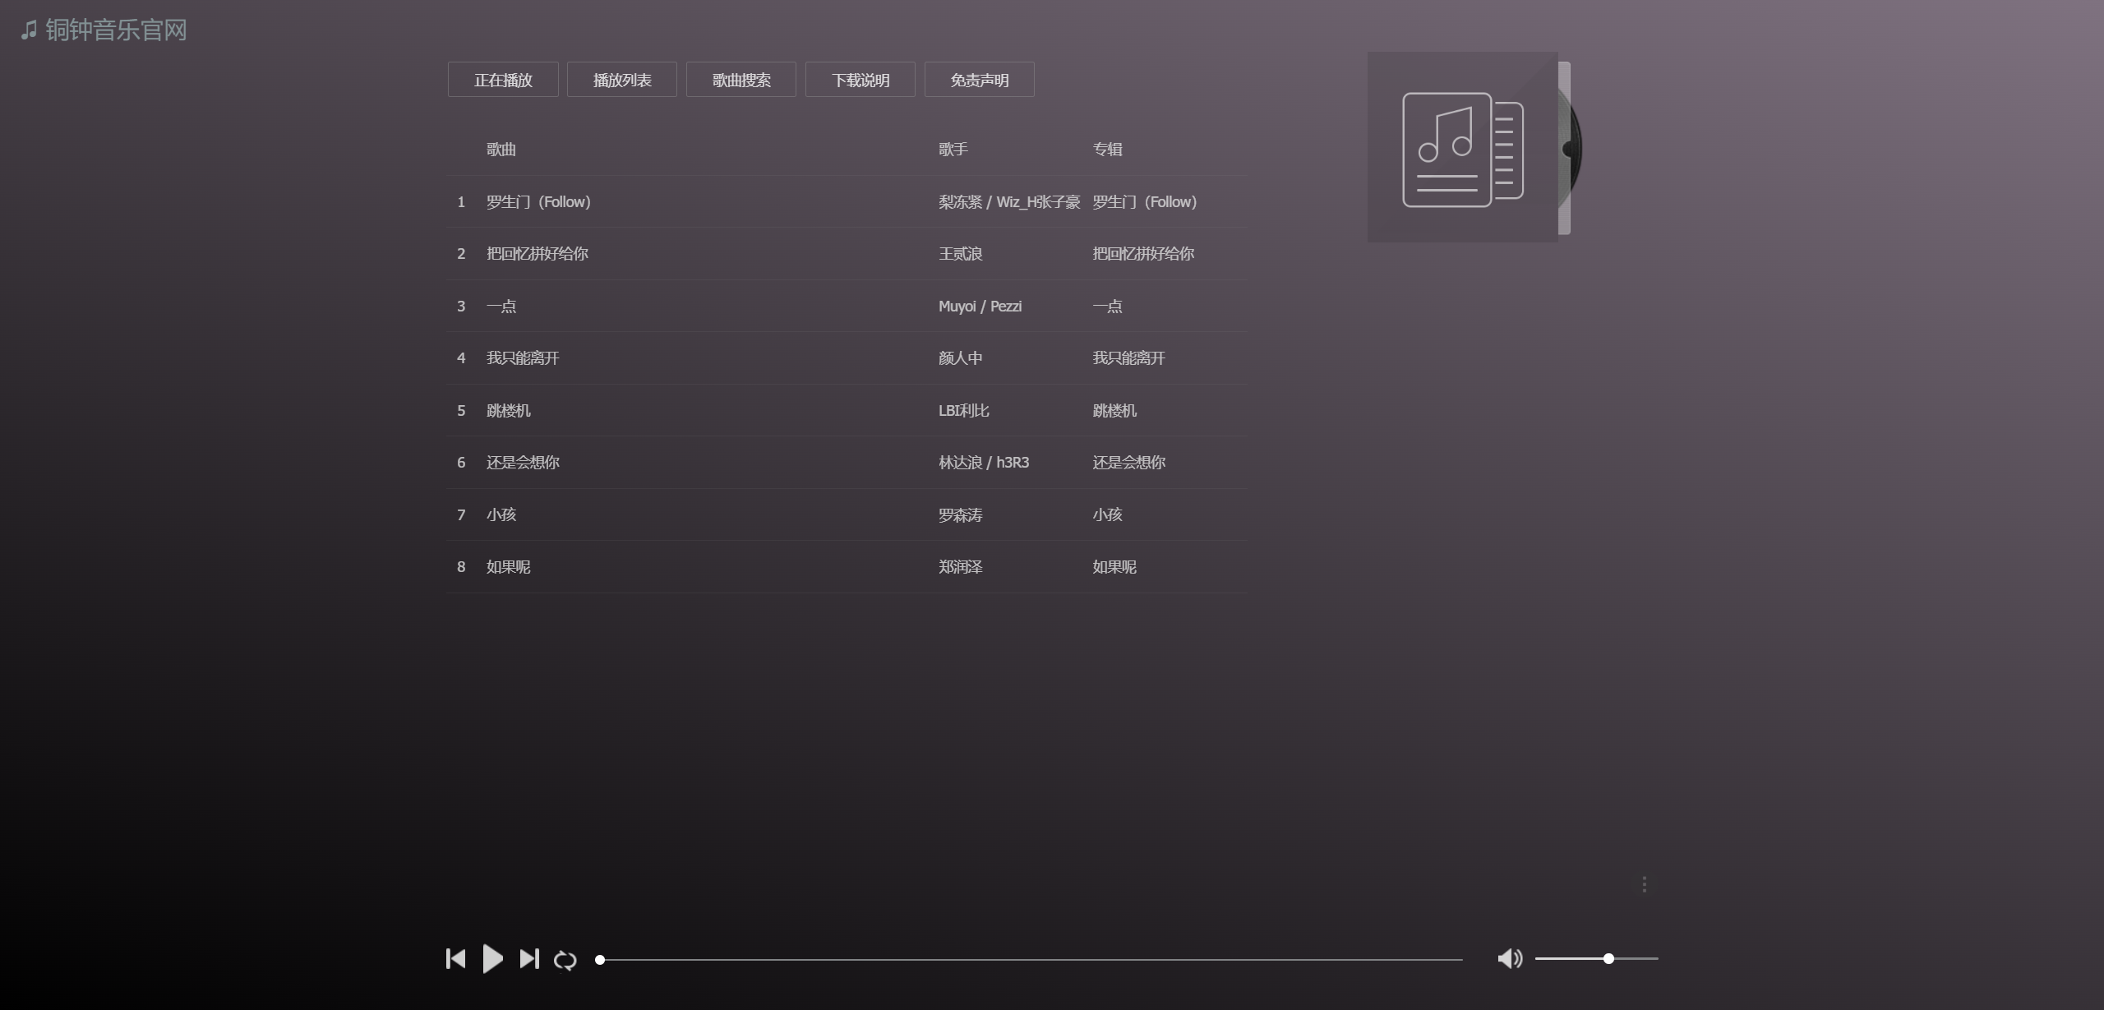
Task: Play the song 跳楼机
Action: tap(508, 411)
